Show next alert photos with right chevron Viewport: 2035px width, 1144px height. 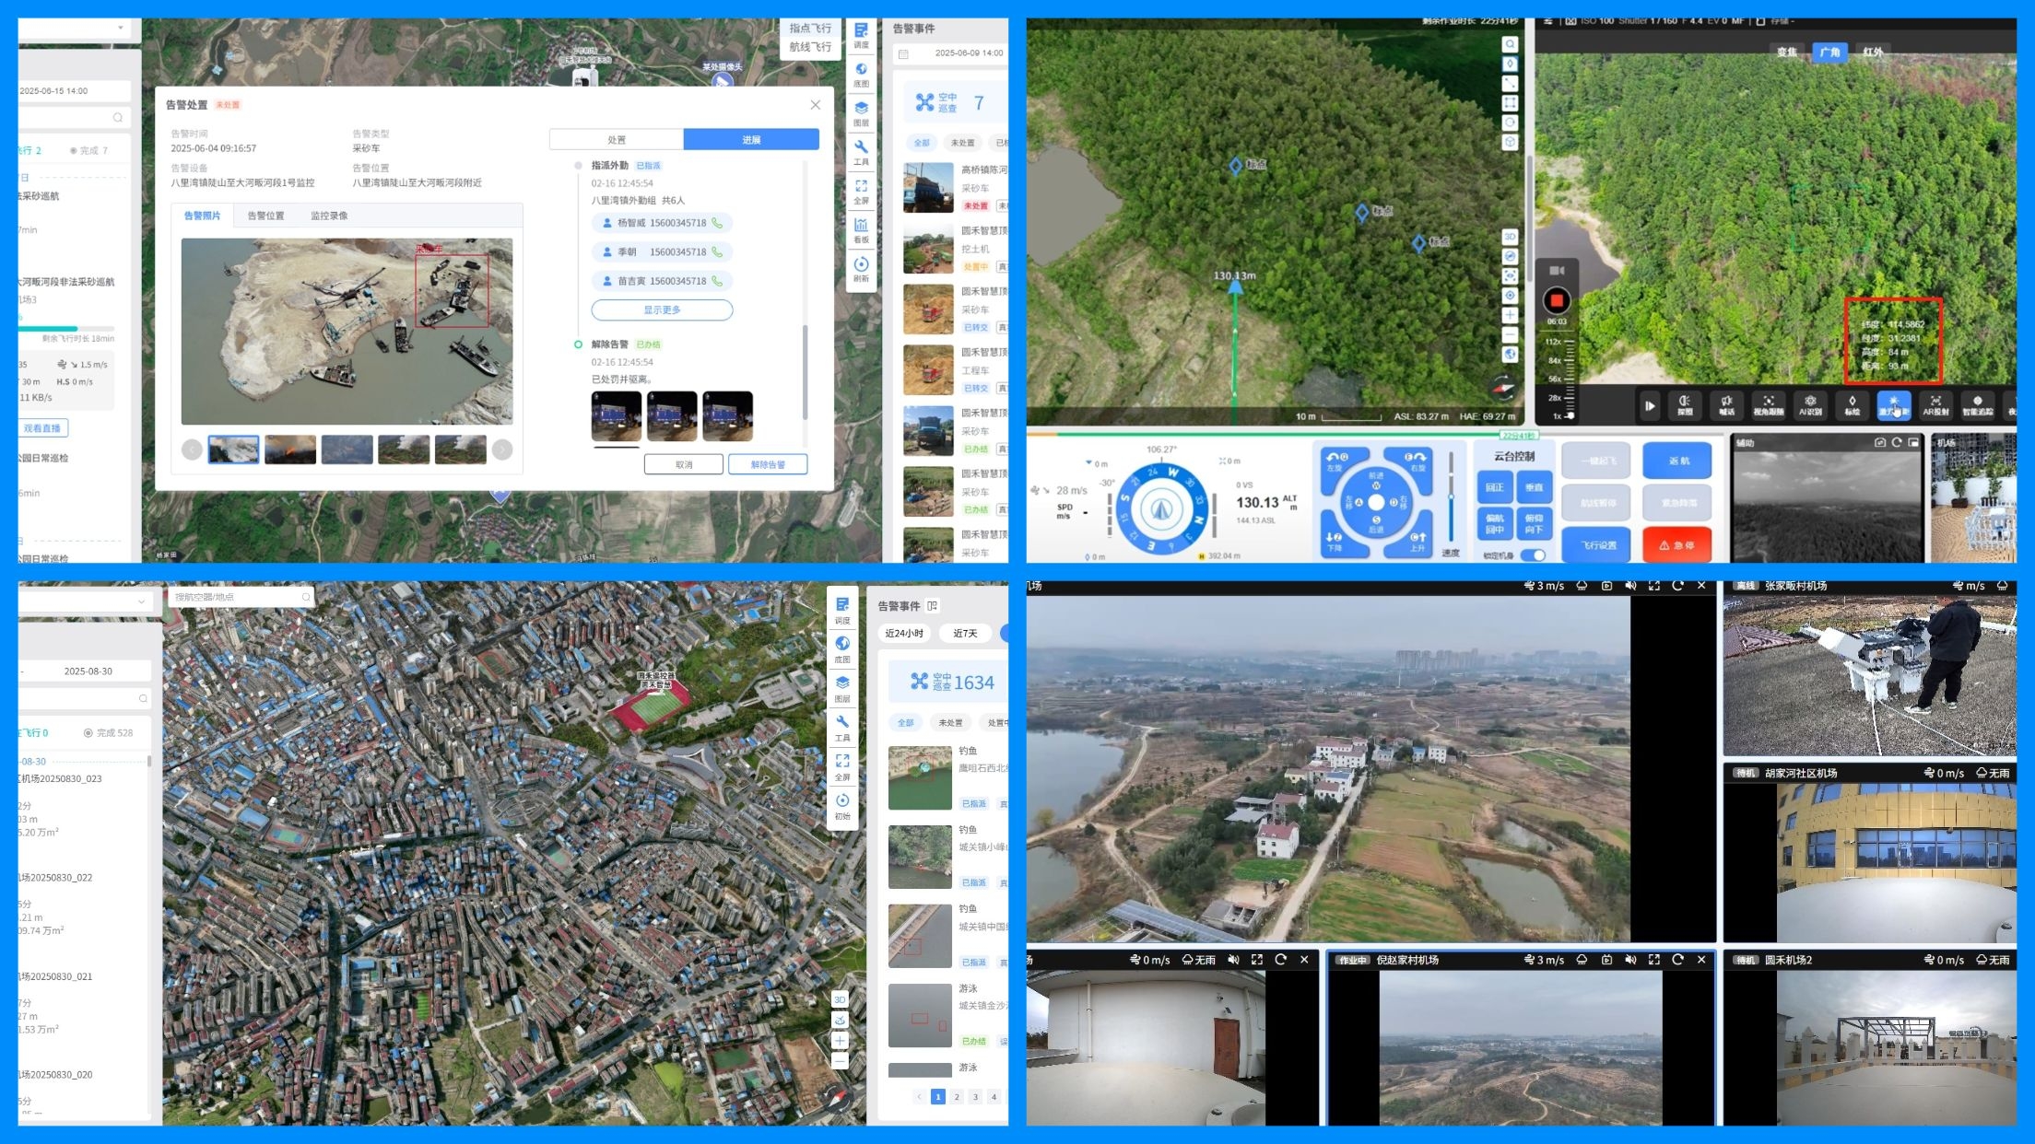pos(502,449)
